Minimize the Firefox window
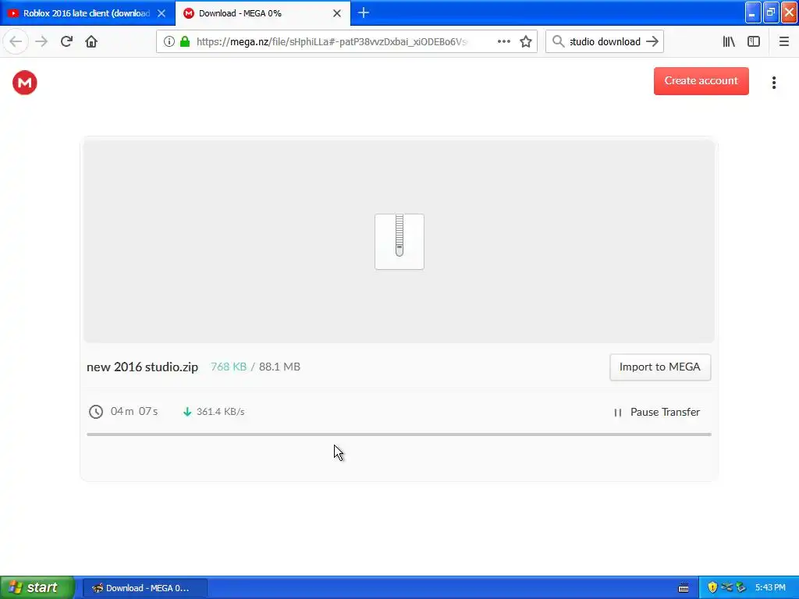The width and height of the screenshot is (799, 599). tap(753, 12)
